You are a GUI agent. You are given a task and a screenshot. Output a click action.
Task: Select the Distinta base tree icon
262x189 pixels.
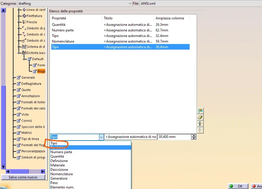point(24,53)
